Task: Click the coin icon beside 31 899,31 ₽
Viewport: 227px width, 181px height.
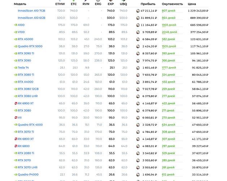Action: (138, 18)
